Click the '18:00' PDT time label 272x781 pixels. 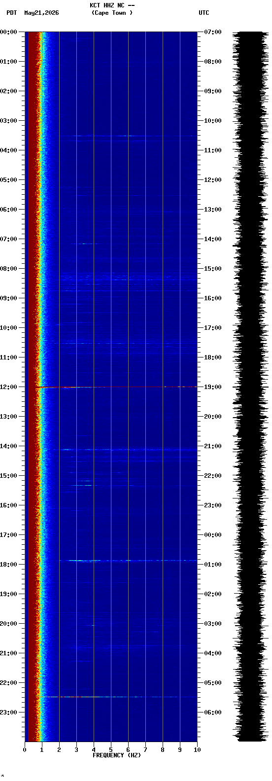point(8,565)
